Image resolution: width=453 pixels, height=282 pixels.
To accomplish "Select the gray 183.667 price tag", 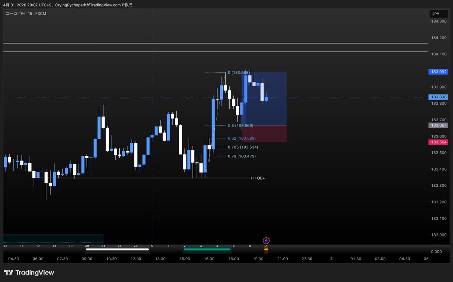I will tap(439, 125).
